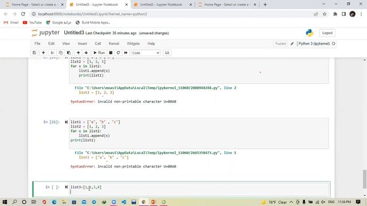Screen dimensions: 367x206
Task: Click the pencil edit mode icon
Action: [292, 43]
